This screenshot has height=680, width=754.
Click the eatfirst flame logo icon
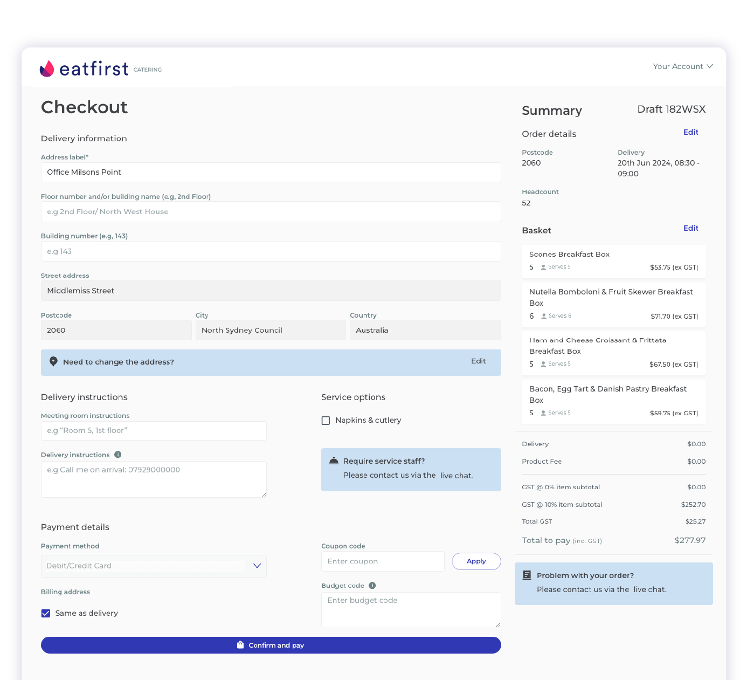[x=47, y=68]
